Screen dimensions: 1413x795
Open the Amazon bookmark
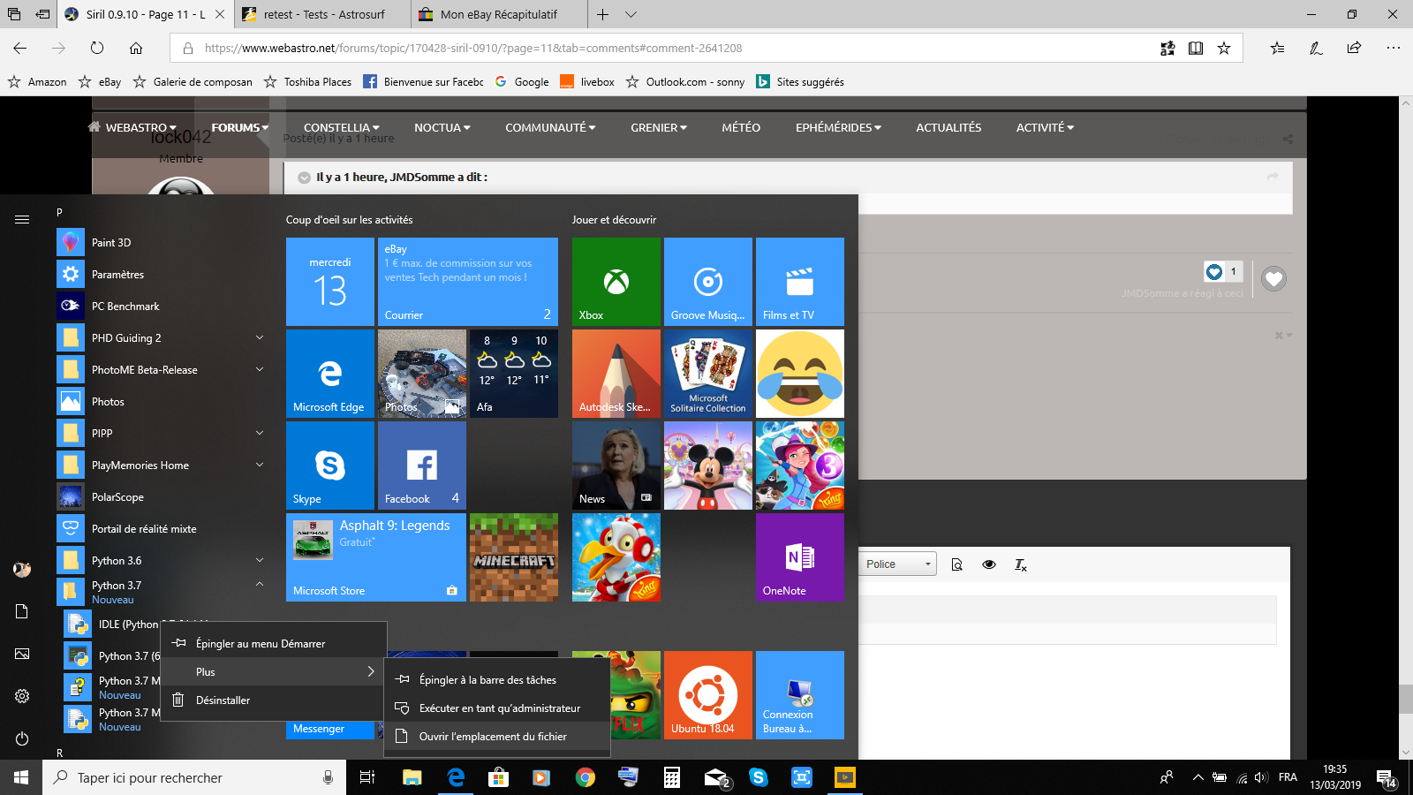(37, 82)
